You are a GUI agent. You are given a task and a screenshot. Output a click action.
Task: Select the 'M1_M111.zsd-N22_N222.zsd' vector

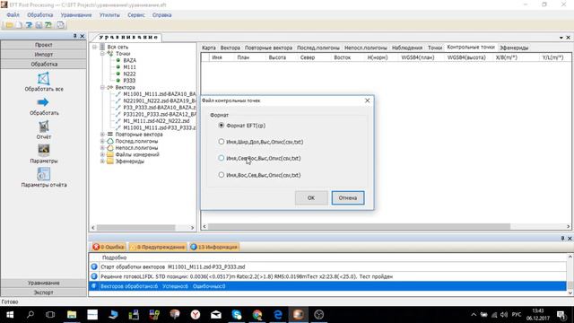coord(156,121)
